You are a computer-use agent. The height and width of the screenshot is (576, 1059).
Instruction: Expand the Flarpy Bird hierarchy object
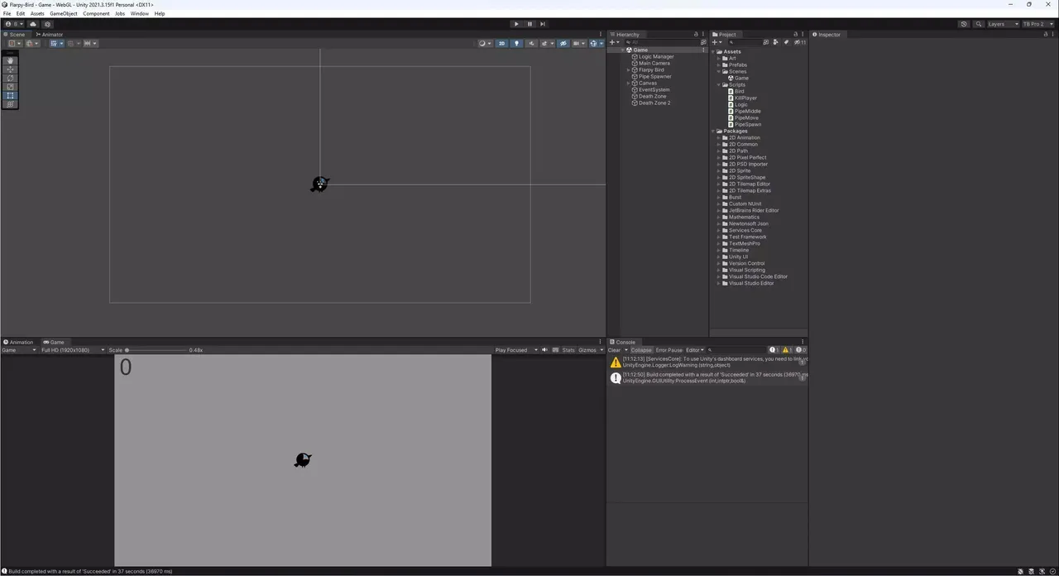(x=629, y=70)
